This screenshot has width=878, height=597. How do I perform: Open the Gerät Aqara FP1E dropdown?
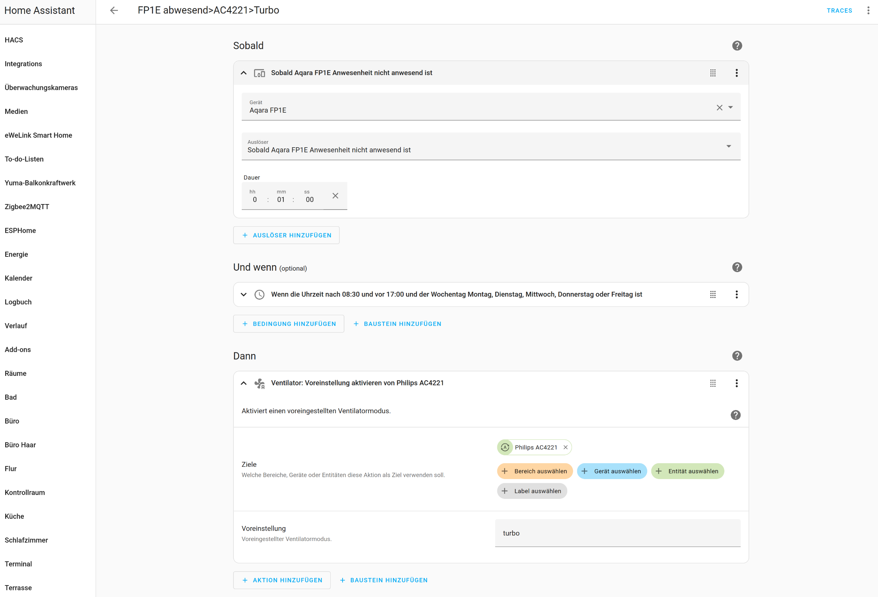(x=730, y=108)
